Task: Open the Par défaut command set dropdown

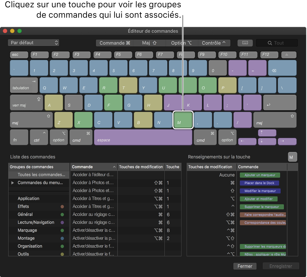Action: [33, 43]
